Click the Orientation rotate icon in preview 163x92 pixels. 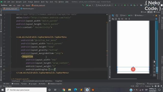point(117,15)
